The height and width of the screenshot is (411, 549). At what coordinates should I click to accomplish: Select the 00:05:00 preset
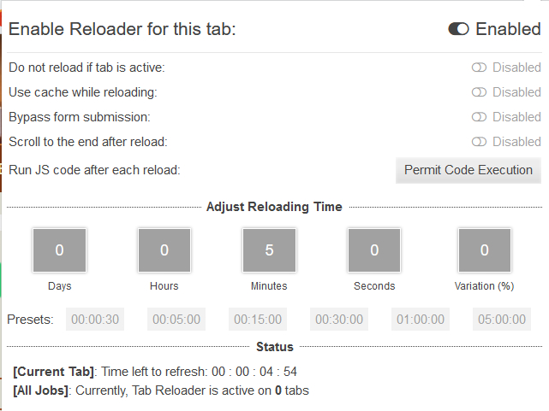(176, 320)
